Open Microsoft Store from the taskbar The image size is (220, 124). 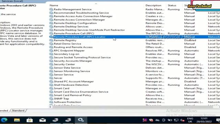(x=30, y=120)
